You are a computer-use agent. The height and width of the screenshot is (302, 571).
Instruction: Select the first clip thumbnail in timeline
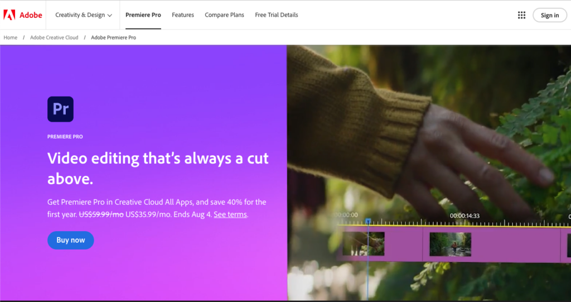tap(364, 243)
